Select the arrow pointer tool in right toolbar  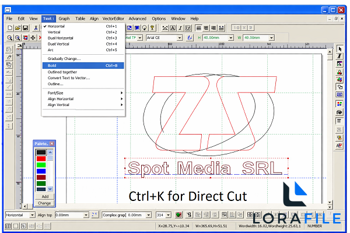click(339, 49)
